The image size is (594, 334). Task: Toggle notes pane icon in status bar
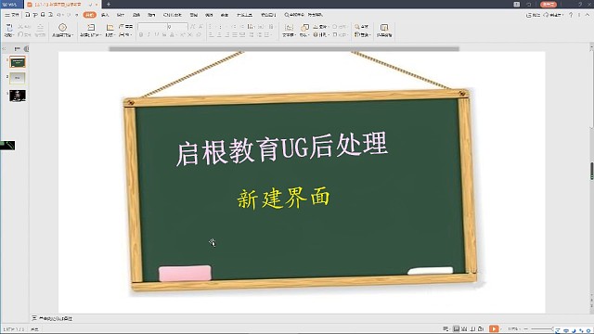pyautogui.click(x=445, y=329)
